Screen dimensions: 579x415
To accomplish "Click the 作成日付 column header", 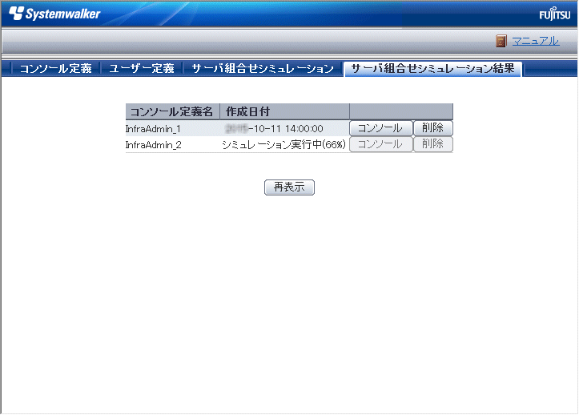I will pos(285,111).
